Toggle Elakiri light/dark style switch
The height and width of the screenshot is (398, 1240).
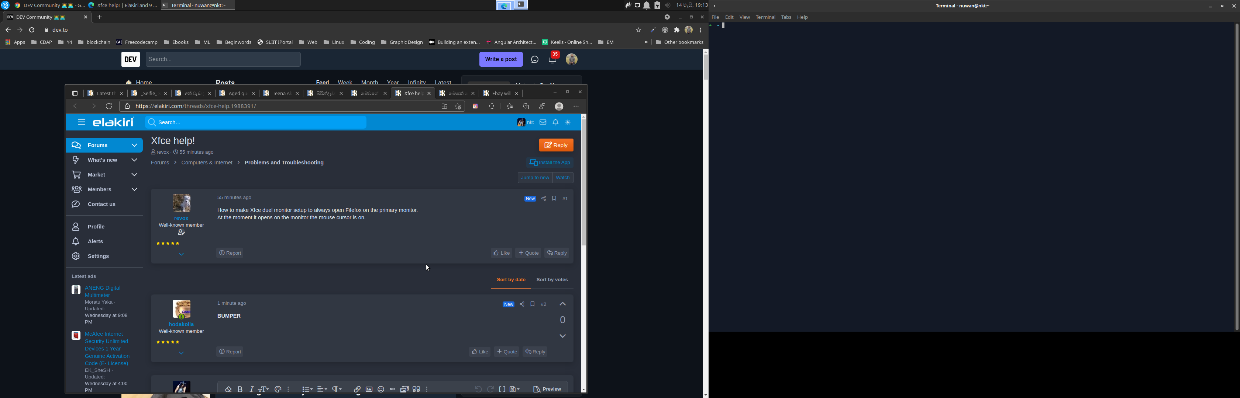pos(568,123)
